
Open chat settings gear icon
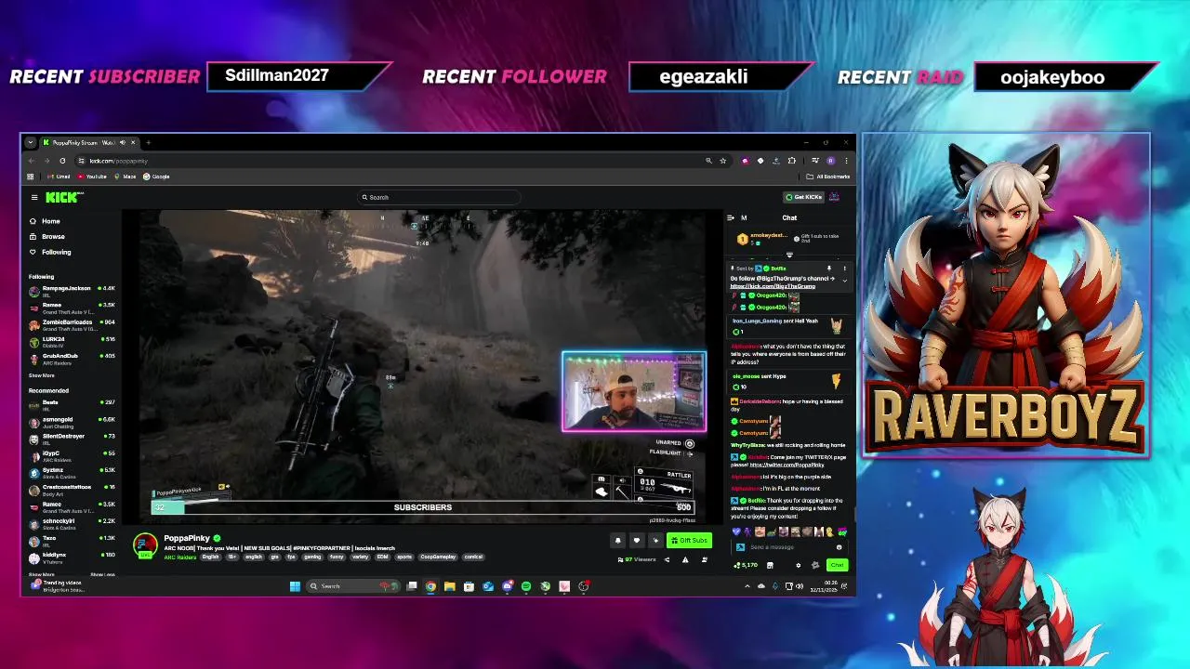[x=798, y=565]
